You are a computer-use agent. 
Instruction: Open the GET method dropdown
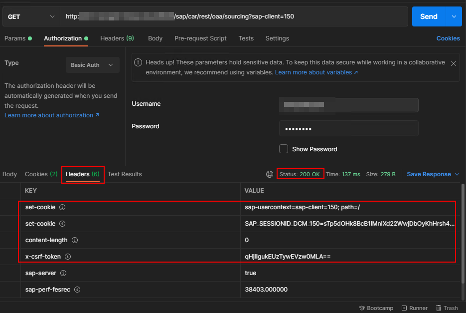[x=31, y=16]
